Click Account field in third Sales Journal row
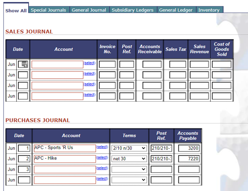Screen dimensions: 248x191 click(57, 85)
